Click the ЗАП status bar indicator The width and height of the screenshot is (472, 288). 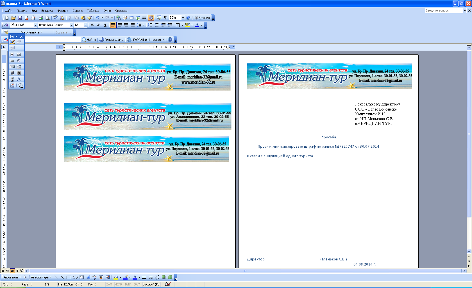(x=109, y=284)
